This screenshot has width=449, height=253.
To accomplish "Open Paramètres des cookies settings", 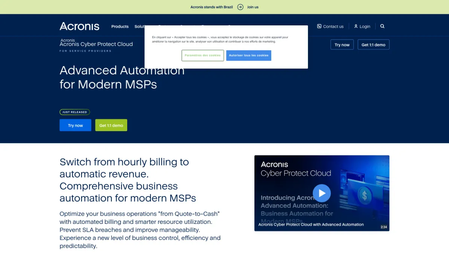I will pos(202,55).
